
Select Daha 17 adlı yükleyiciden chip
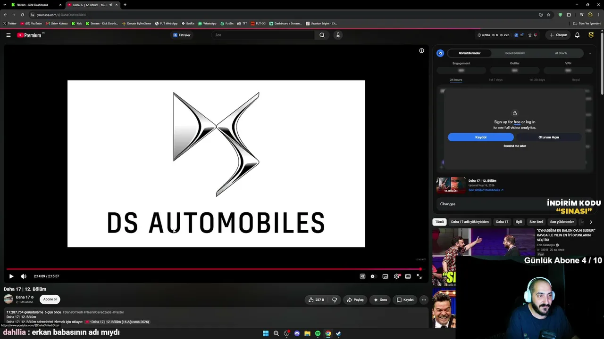click(x=470, y=222)
